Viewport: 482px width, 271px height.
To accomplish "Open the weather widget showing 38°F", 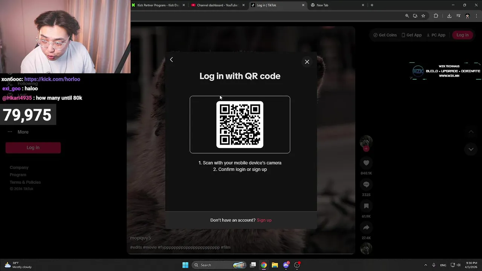I will coord(18,265).
